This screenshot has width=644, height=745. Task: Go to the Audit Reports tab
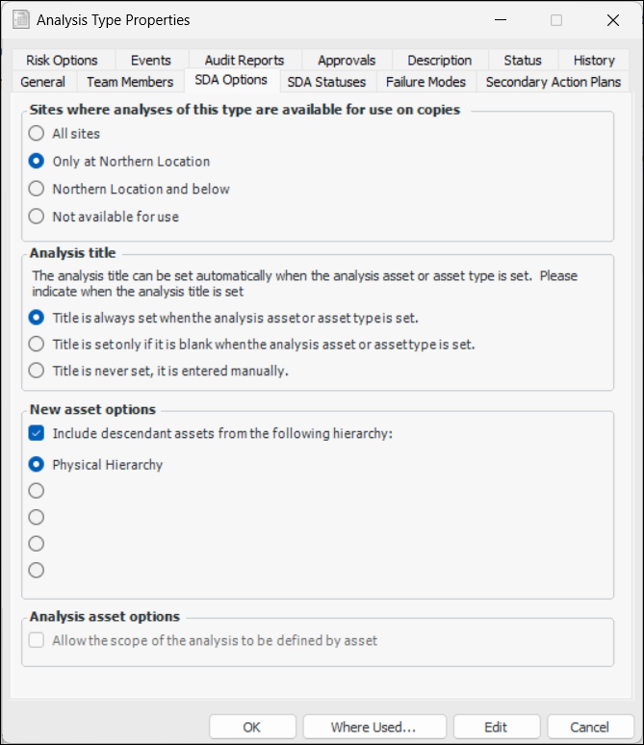[x=245, y=60]
